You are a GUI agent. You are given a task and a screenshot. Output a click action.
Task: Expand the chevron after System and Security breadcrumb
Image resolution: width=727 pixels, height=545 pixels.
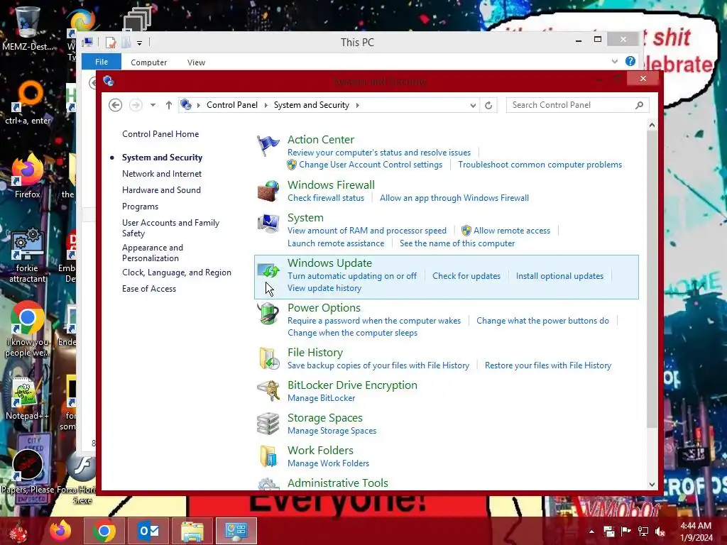click(358, 105)
